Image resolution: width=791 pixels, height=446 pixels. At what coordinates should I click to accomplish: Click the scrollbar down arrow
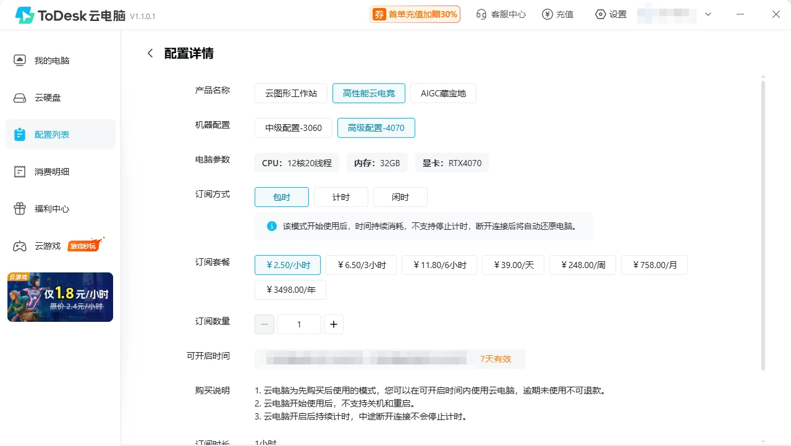click(763, 441)
